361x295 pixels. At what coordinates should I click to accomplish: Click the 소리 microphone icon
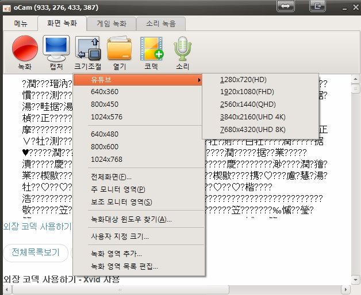[182, 48]
